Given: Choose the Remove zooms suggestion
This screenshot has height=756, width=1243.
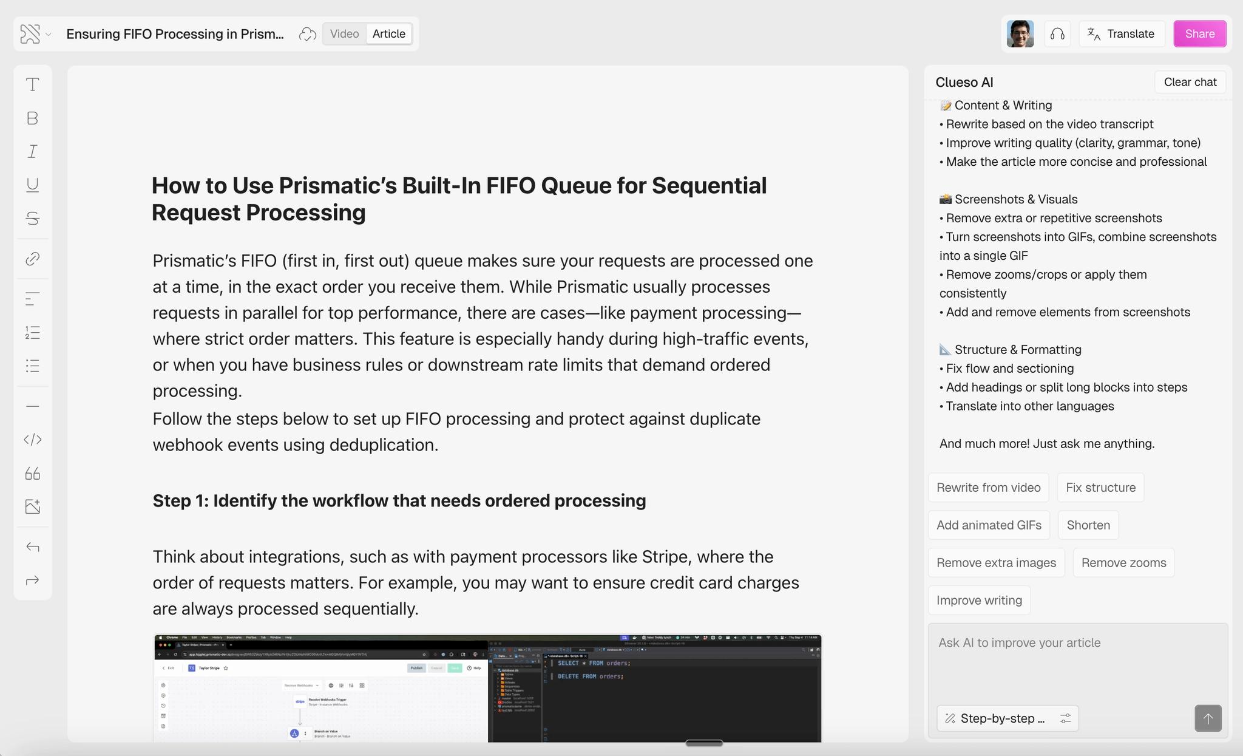Looking at the screenshot, I should pos(1123,563).
